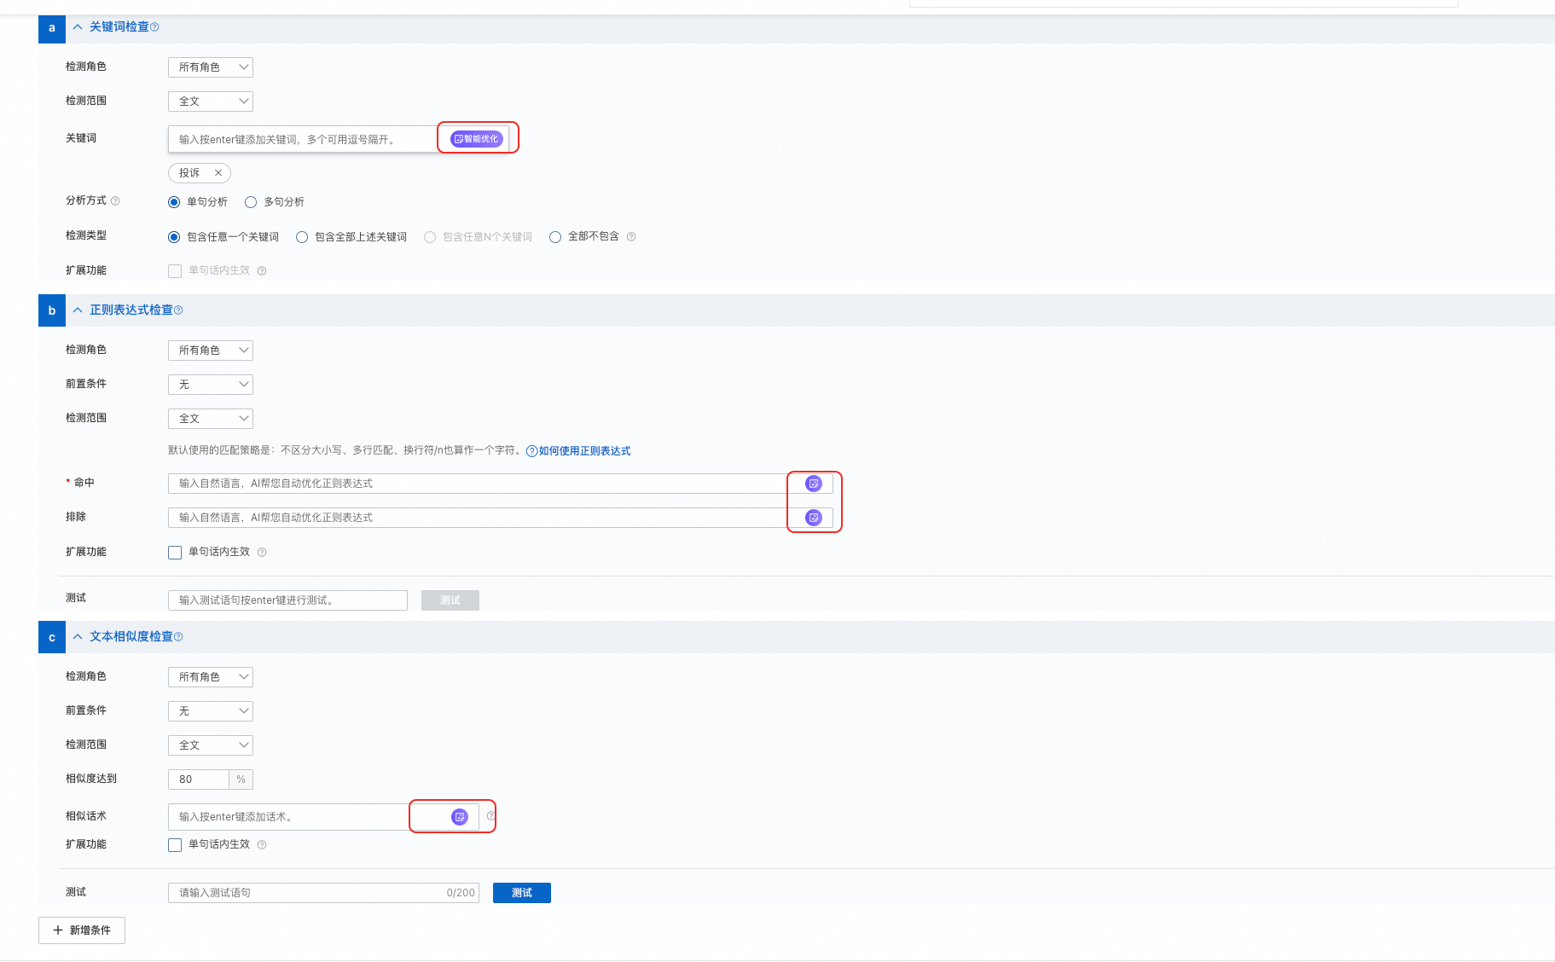Click the 智能优化 AI button in keyword field

(x=477, y=139)
